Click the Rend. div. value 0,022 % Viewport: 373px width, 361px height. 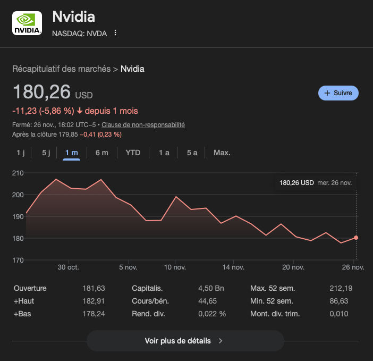212,314
